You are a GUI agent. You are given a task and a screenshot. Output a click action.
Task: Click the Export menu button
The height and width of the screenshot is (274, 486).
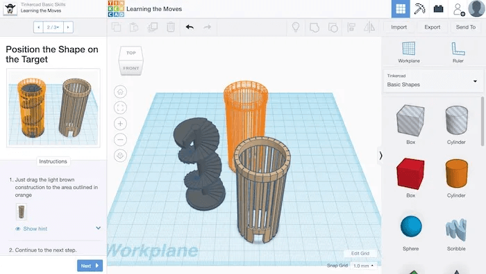point(432,27)
